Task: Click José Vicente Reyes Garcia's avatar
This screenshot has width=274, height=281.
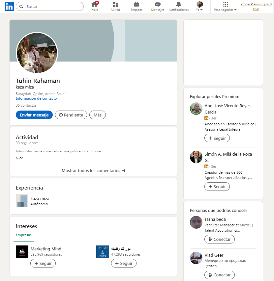Action: (x=196, y=109)
